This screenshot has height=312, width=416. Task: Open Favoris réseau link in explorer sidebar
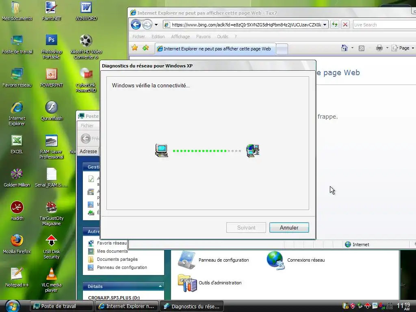pyautogui.click(x=111, y=243)
